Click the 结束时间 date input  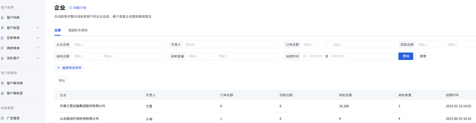[338, 56]
